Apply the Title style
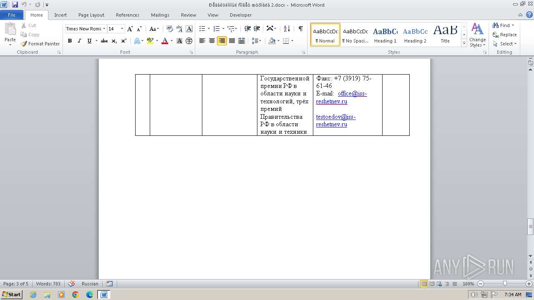Image resolution: width=534 pixels, height=300 pixels. pos(445,35)
